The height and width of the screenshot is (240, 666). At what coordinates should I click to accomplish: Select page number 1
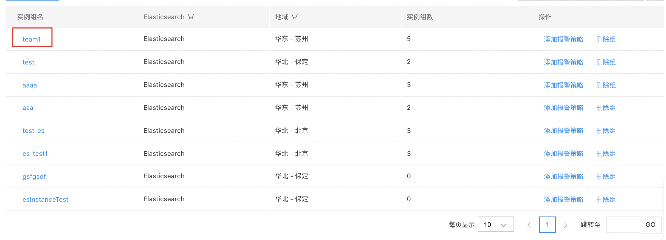pos(547,225)
